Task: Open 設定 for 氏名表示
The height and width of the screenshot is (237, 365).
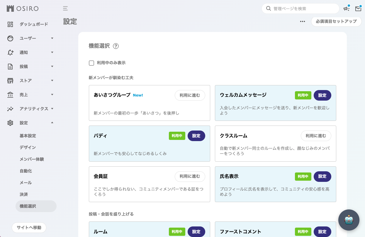Action: click(322, 177)
